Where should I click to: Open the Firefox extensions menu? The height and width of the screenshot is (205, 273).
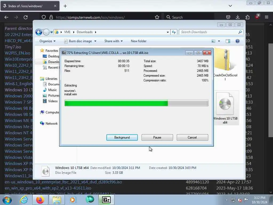click(x=247, y=17)
